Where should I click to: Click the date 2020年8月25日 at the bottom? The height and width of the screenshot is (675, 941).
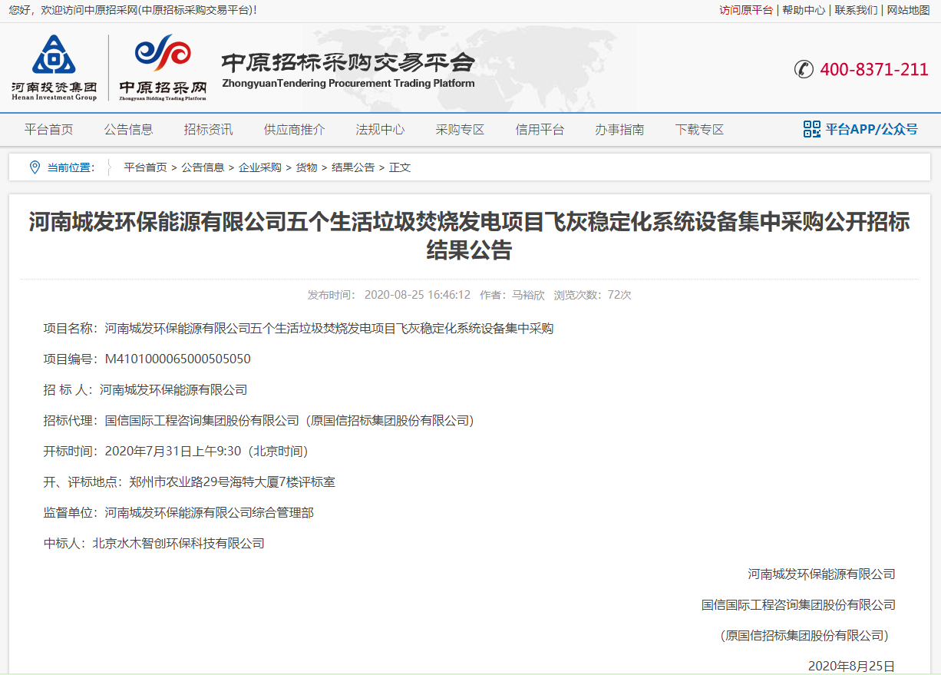[851, 666]
